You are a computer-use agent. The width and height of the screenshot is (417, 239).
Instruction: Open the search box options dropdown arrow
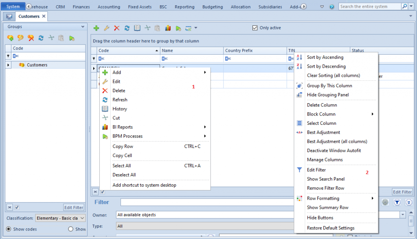click(411, 6)
